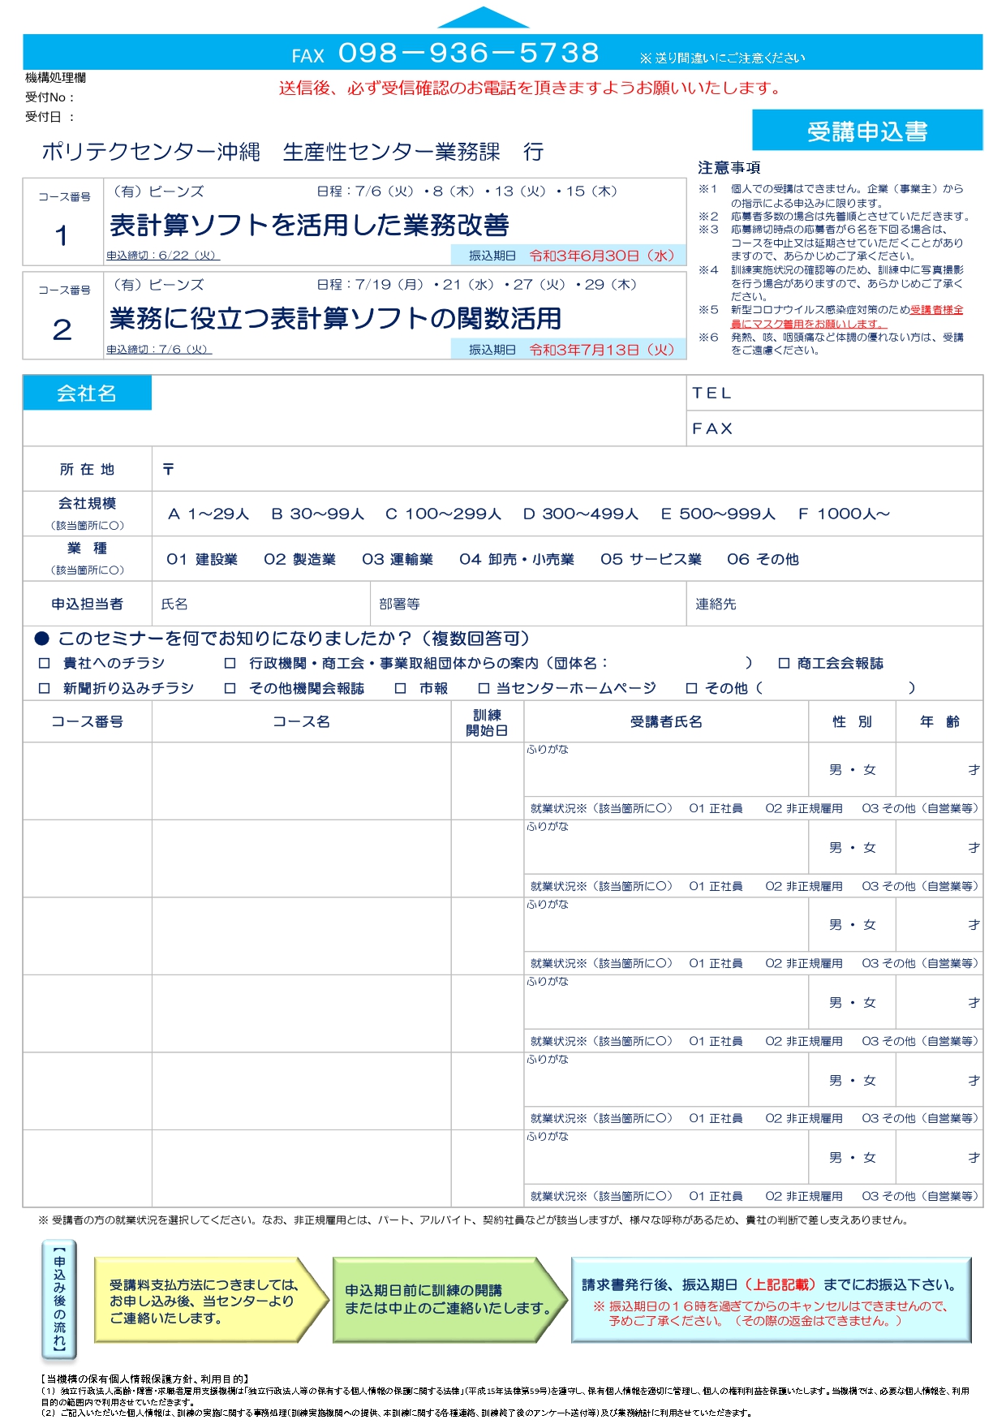The width and height of the screenshot is (1006, 1424).
Task: Click the 所在地 postal code field
Action: (x=567, y=469)
